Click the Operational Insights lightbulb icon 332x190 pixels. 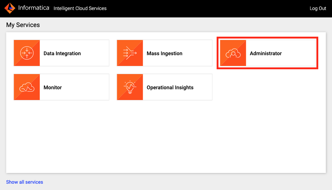click(x=130, y=87)
